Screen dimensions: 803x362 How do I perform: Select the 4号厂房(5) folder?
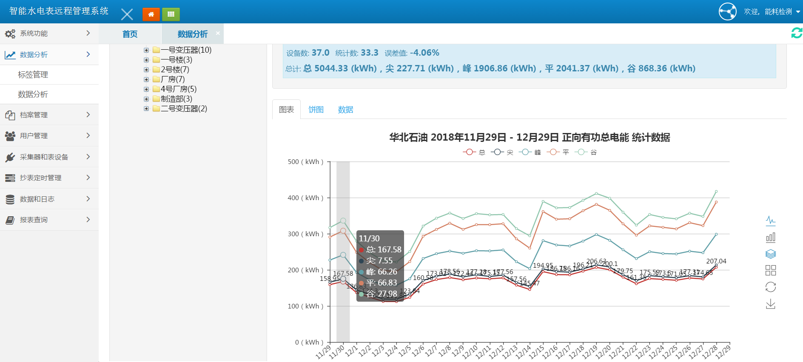(178, 89)
